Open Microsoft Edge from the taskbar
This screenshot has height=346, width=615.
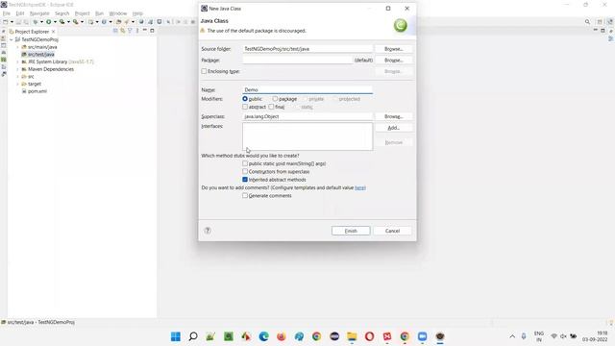pos(263,336)
